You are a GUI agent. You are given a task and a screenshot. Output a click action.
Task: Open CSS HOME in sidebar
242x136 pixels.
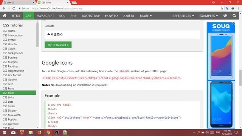(9, 31)
